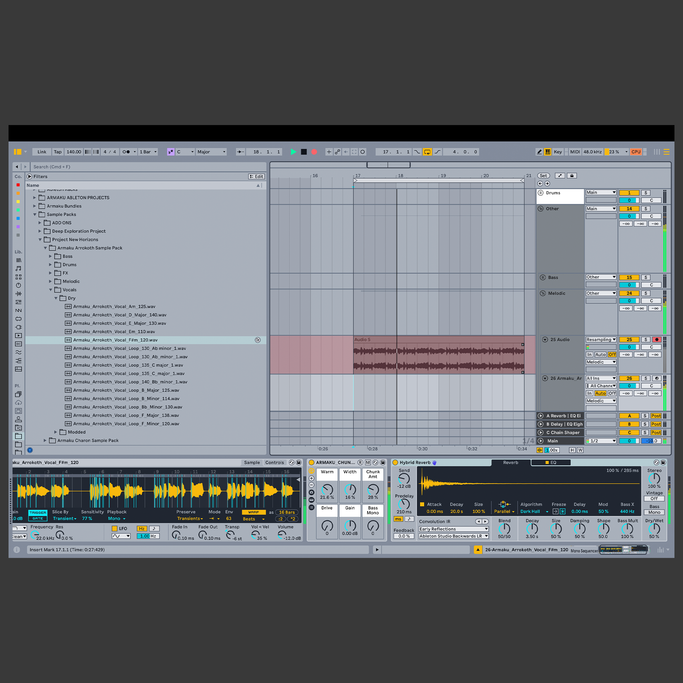Switch to Controls tab in Simpler

(274, 462)
